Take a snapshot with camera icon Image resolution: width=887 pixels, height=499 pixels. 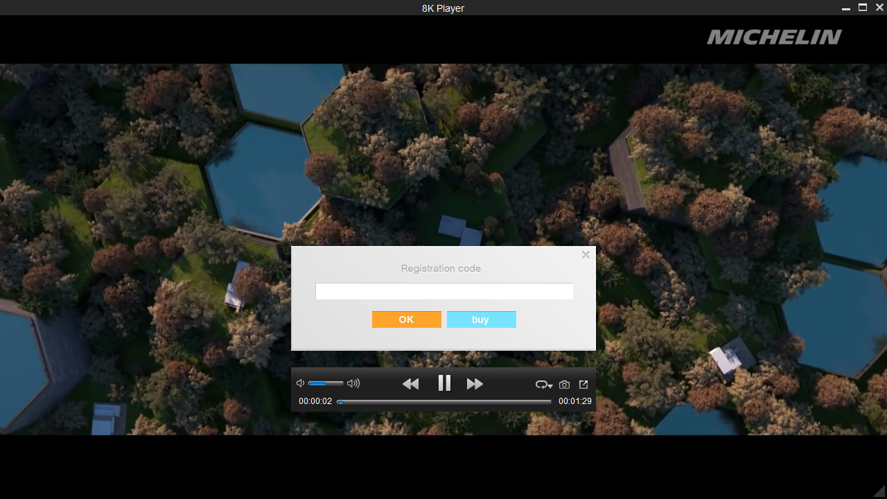[x=564, y=385]
